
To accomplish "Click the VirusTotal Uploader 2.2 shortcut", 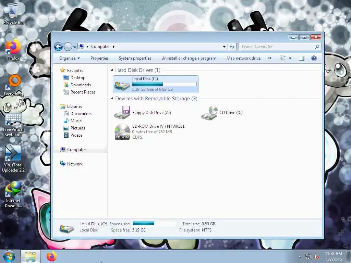I will (13, 159).
